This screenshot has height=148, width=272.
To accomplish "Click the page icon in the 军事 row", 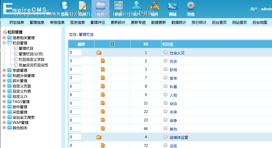I will point(103,78).
